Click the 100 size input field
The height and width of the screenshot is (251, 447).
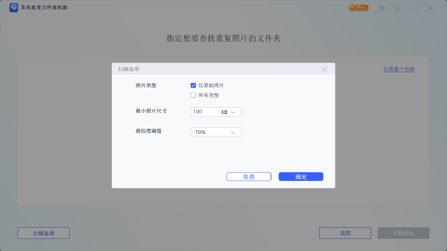coord(203,112)
